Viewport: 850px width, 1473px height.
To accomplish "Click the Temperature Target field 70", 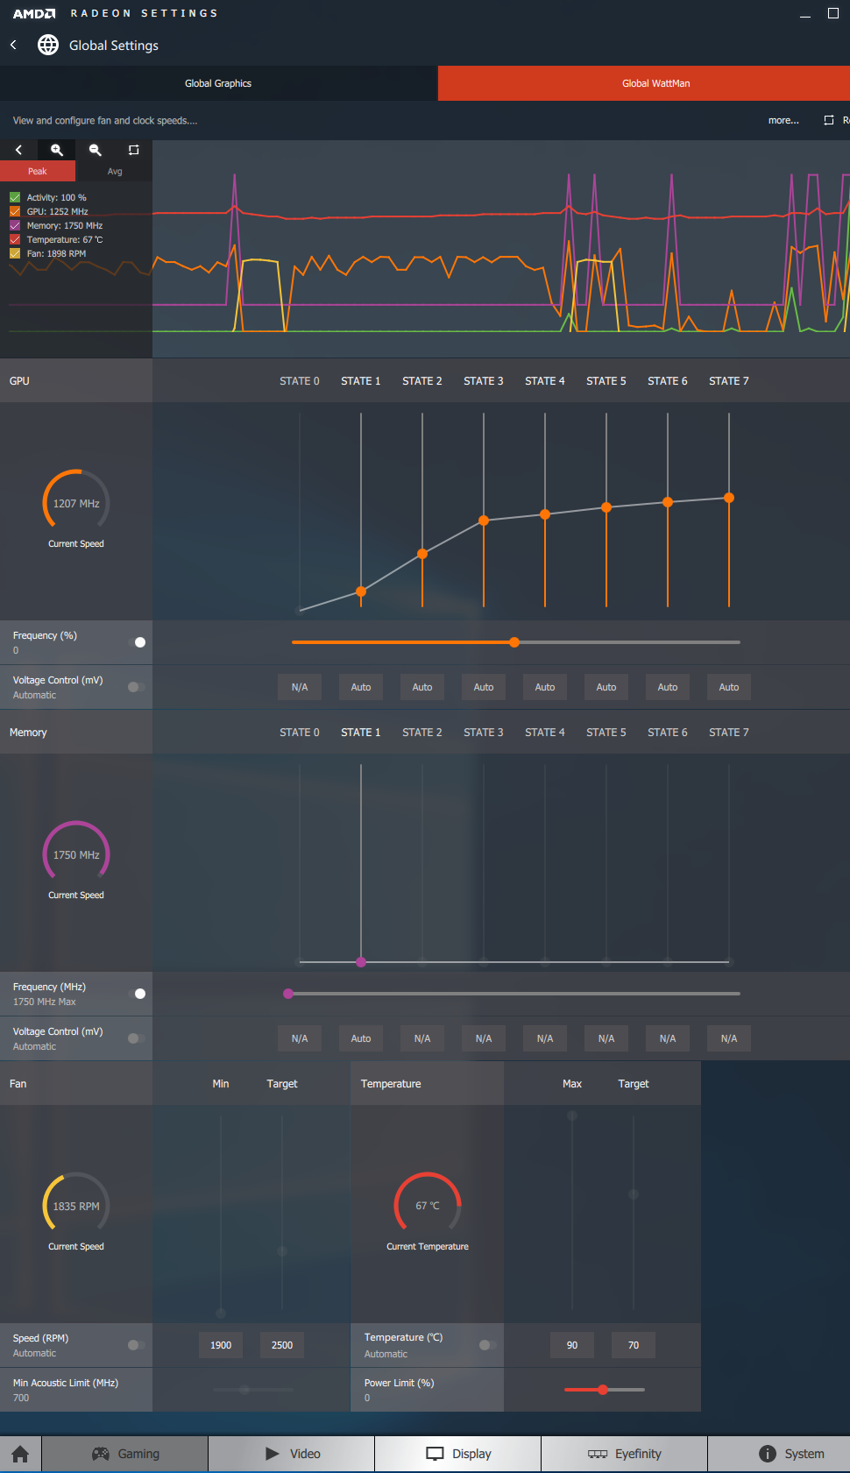I will [634, 1345].
